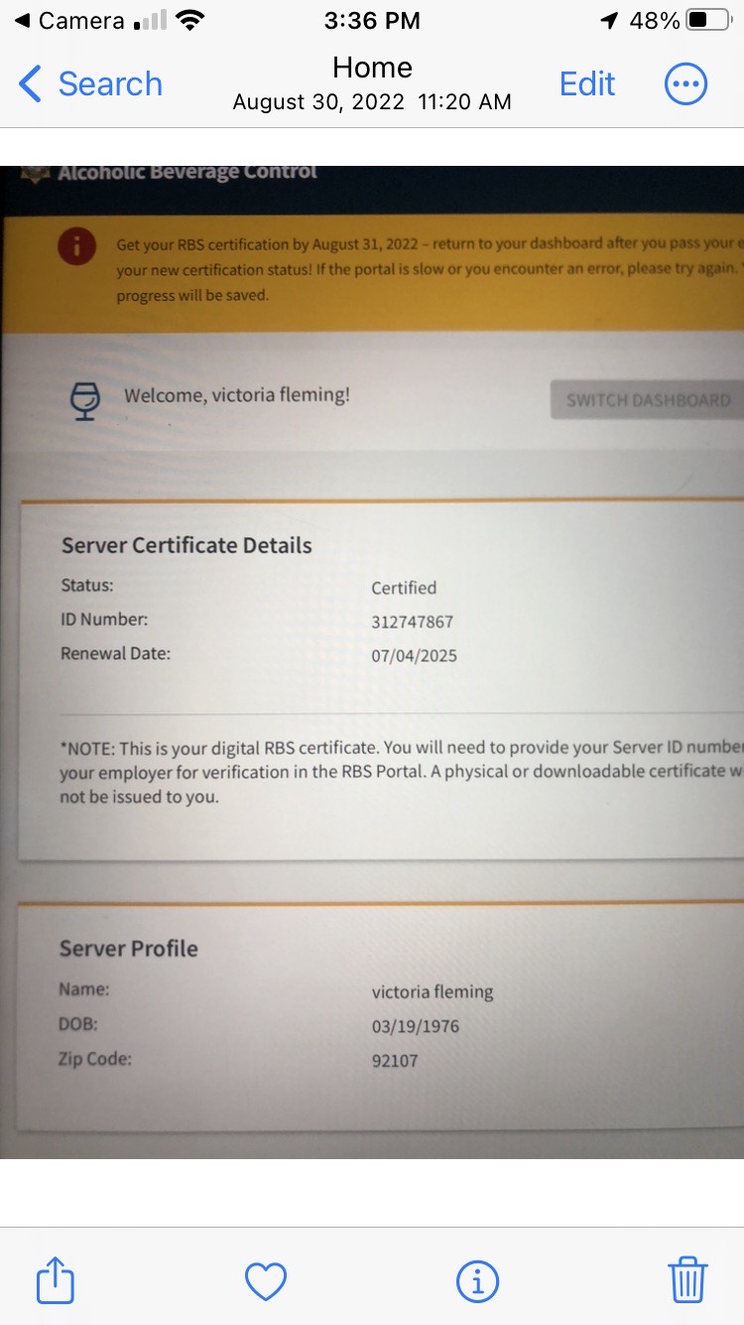
Task: Tap the battery icon in status bar
Action: 708,21
